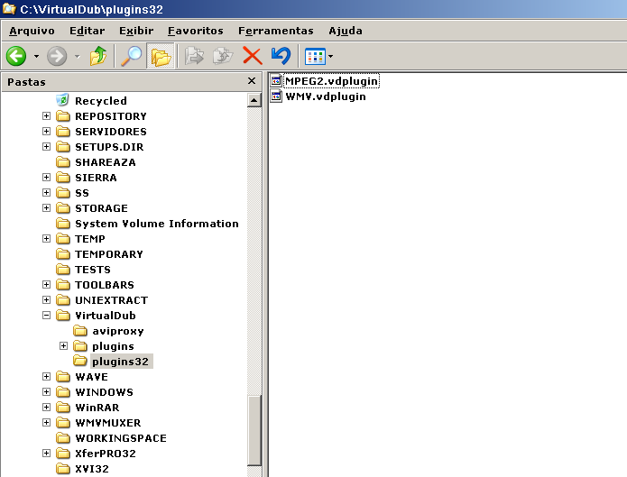Select the SHAREAZA folder
This screenshot has width=627, height=477.
click(x=106, y=162)
